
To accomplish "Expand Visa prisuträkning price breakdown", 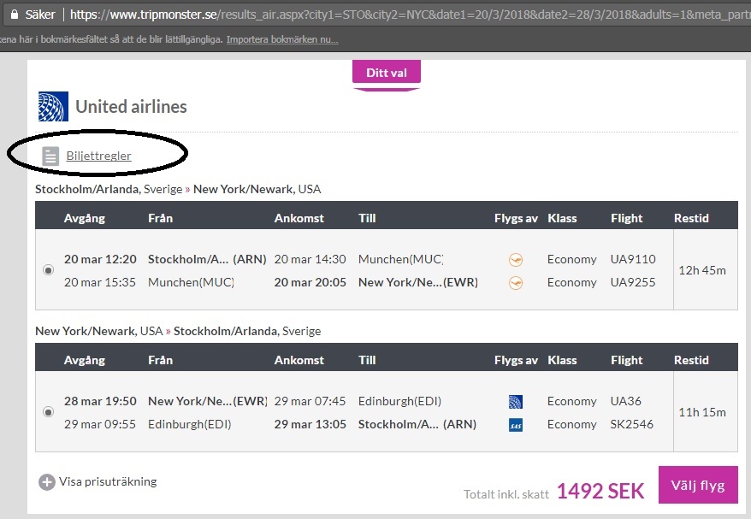I will point(108,481).
